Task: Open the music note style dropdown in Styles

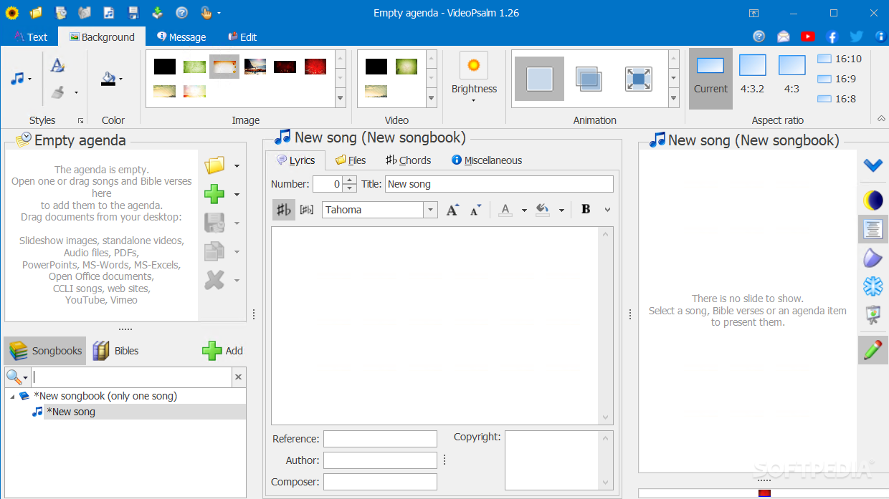Action: pos(29,79)
